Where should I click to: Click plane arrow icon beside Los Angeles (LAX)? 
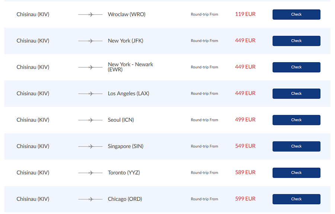click(x=90, y=93)
